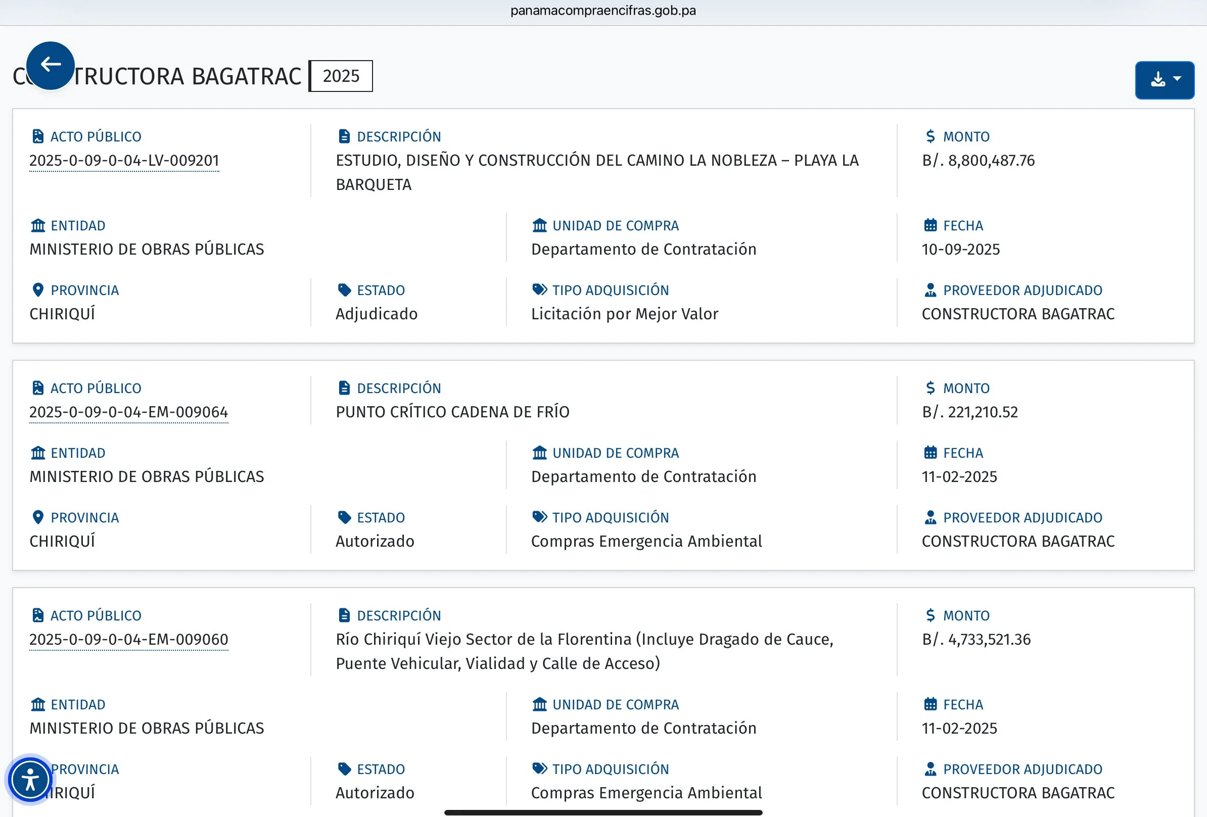
Task: Click the map pin icon beside first Provincia
Action: pyautogui.click(x=38, y=290)
